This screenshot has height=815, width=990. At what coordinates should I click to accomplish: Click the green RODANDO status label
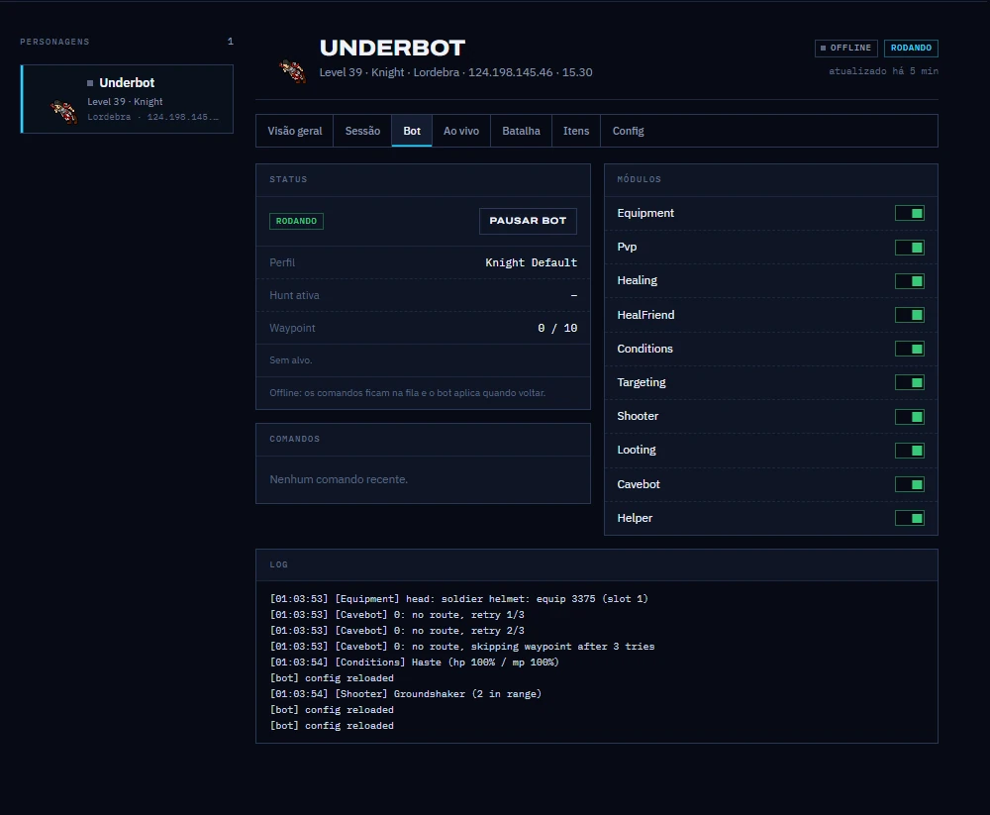click(296, 221)
